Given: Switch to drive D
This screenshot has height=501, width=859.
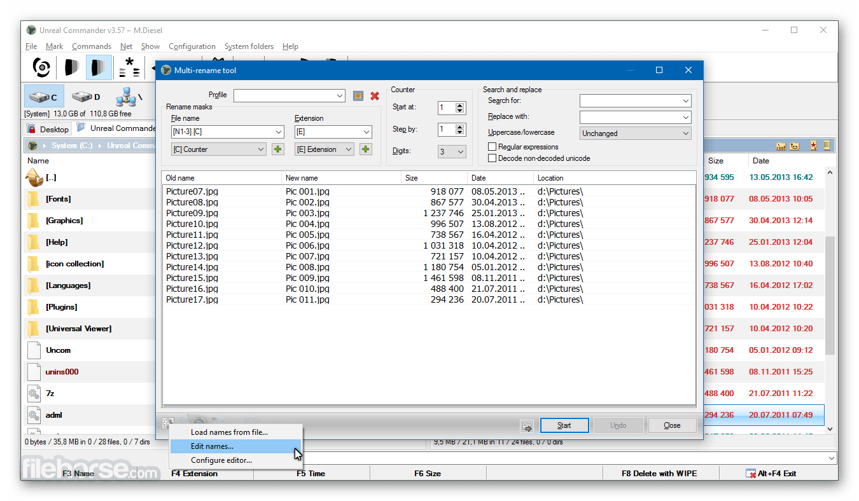Looking at the screenshot, I should 86,97.
